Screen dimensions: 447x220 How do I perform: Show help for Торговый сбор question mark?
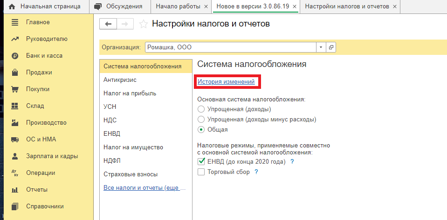256,172
